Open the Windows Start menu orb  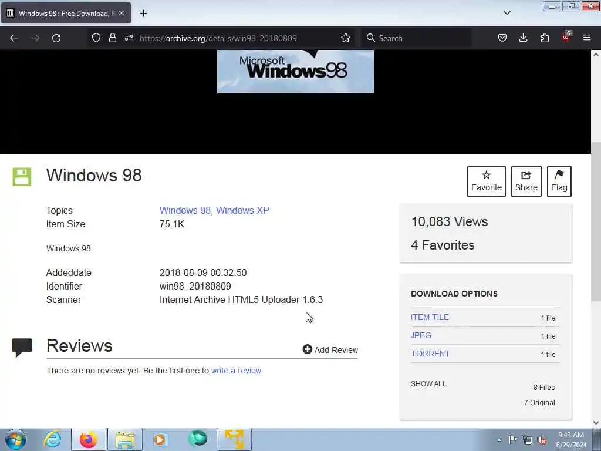[16, 439]
